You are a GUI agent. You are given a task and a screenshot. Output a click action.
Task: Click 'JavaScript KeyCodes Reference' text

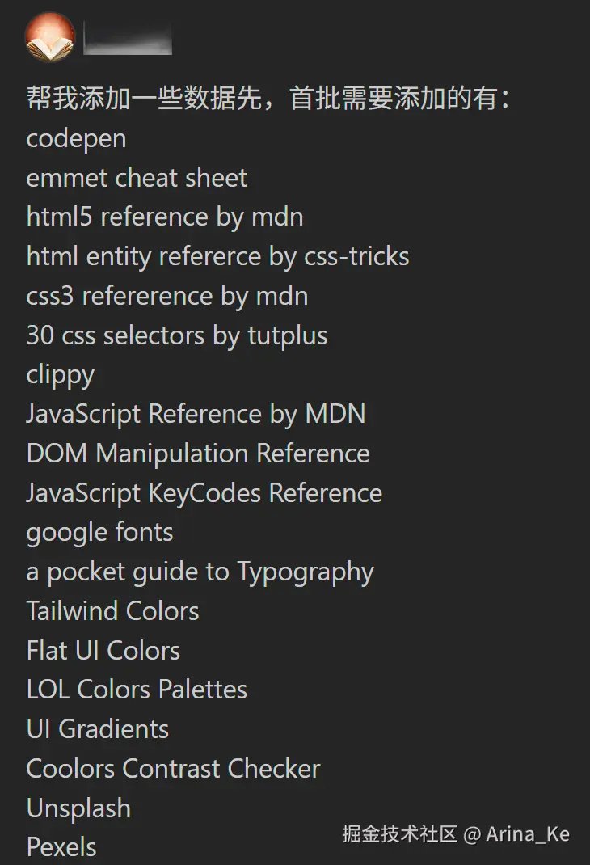(x=204, y=493)
